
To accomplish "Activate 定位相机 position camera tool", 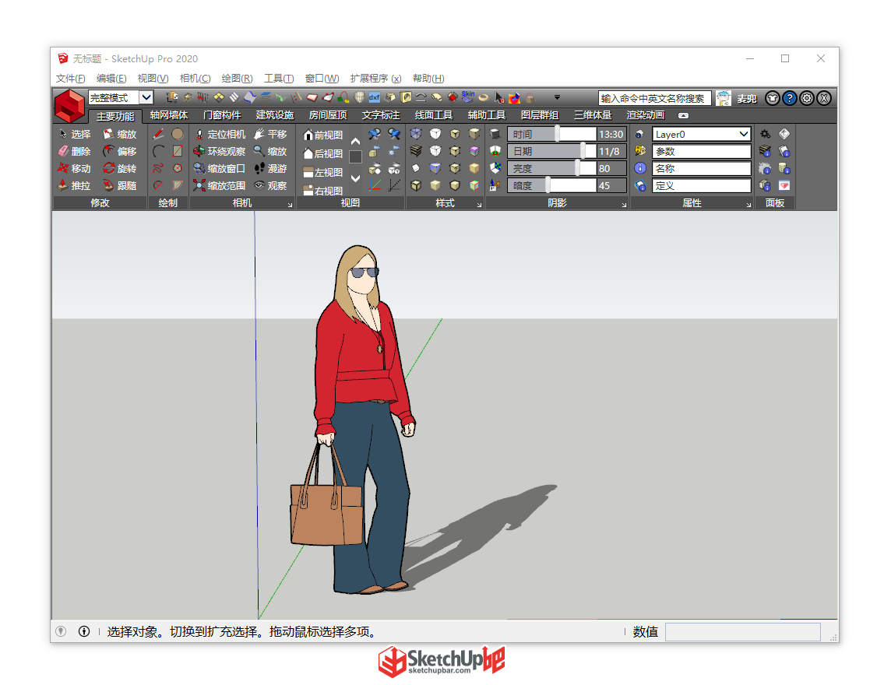I will 220,134.
